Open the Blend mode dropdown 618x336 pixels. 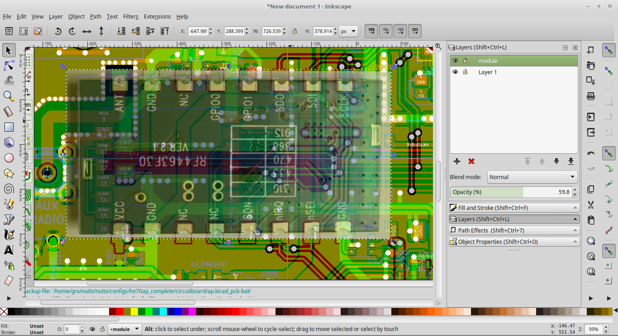[532, 177]
